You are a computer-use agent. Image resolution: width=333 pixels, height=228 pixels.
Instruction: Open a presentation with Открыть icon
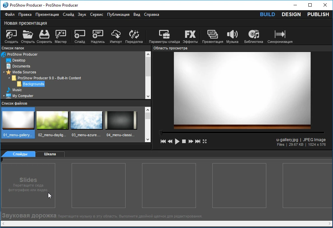click(28, 37)
